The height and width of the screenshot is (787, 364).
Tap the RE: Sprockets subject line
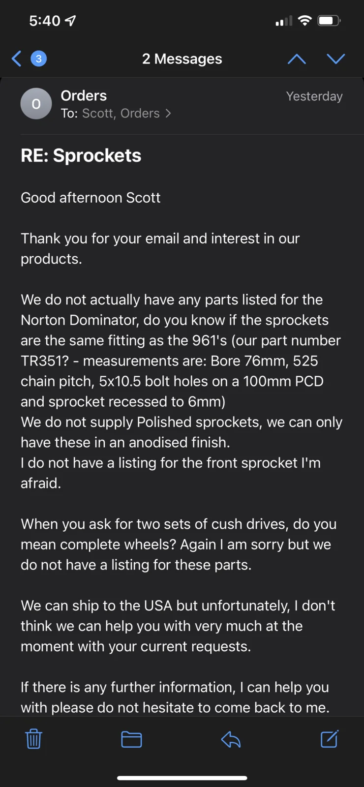(x=81, y=156)
